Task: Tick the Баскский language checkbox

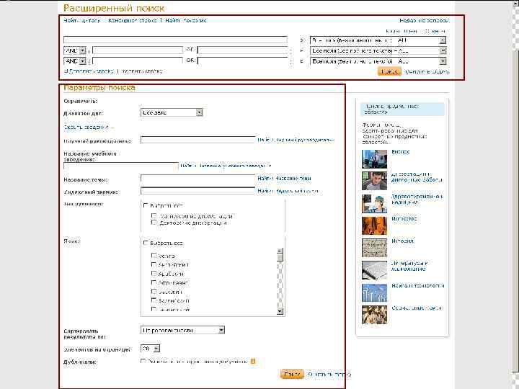Action: pyautogui.click(x=154, y=292)
